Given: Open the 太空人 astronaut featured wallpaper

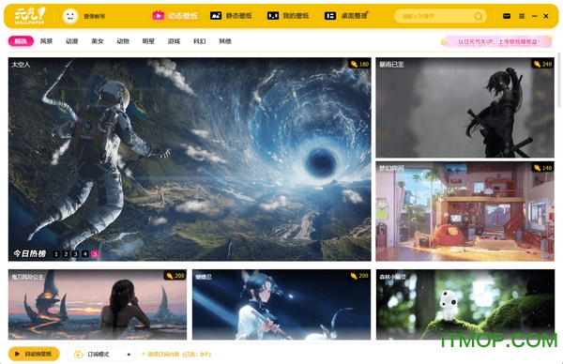Looking at the screenshot, I should [190, 159].
